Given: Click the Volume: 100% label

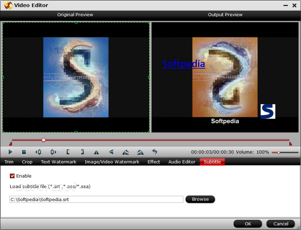Looking at the screenshot, I should (253, 152).
